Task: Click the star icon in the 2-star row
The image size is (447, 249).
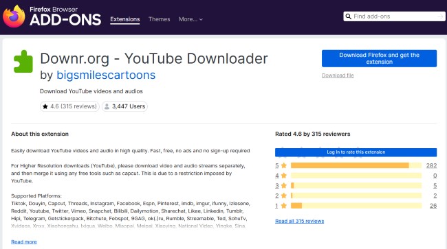Action: [283, 195]
